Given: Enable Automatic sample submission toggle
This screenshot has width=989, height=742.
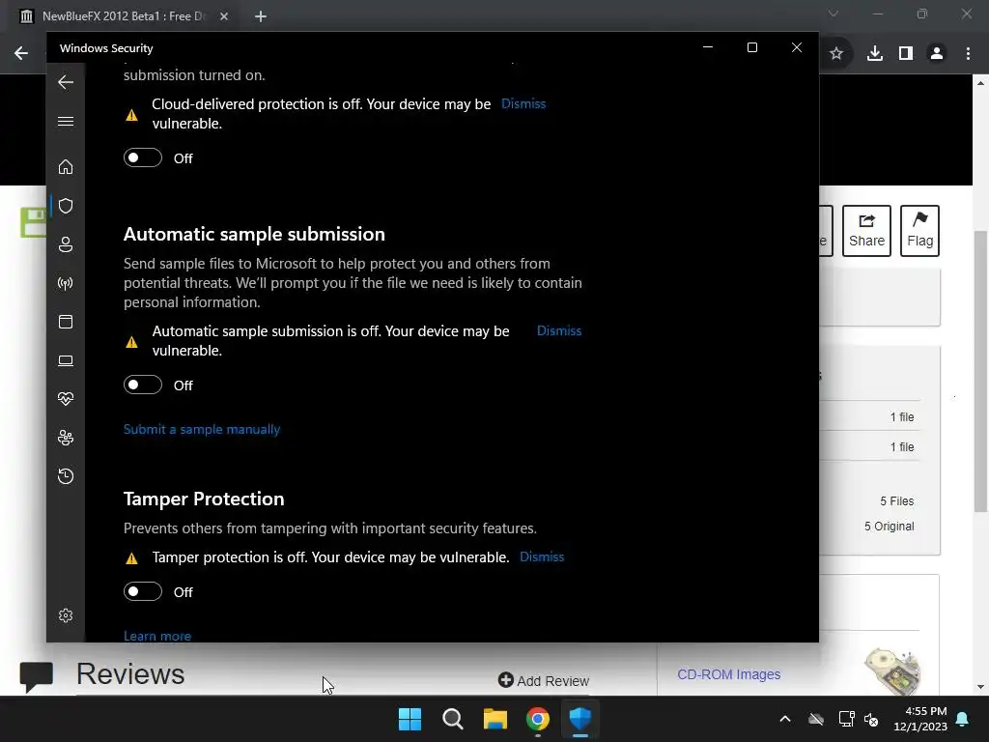Looking at the screenshot, I should click(143, 385).
